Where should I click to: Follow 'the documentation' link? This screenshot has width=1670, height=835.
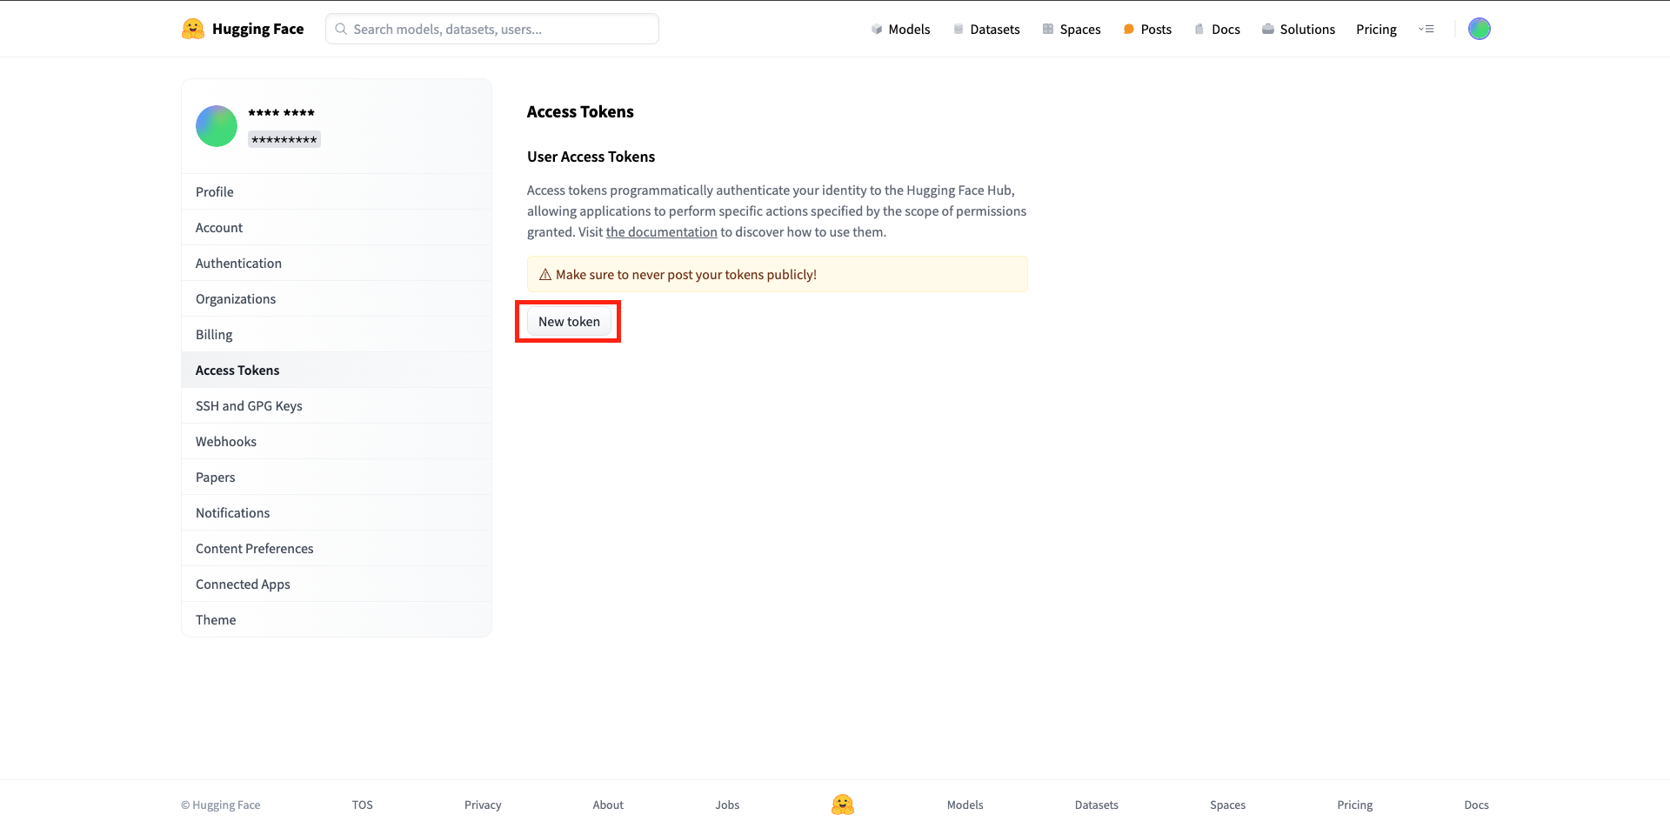click(661, 231)
